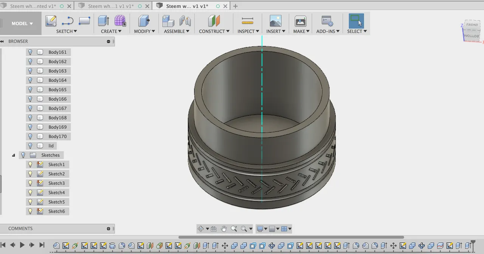Click the Grid and Snaps icon
This screenshot has width=484, height=254.
[x=271, y=229]
